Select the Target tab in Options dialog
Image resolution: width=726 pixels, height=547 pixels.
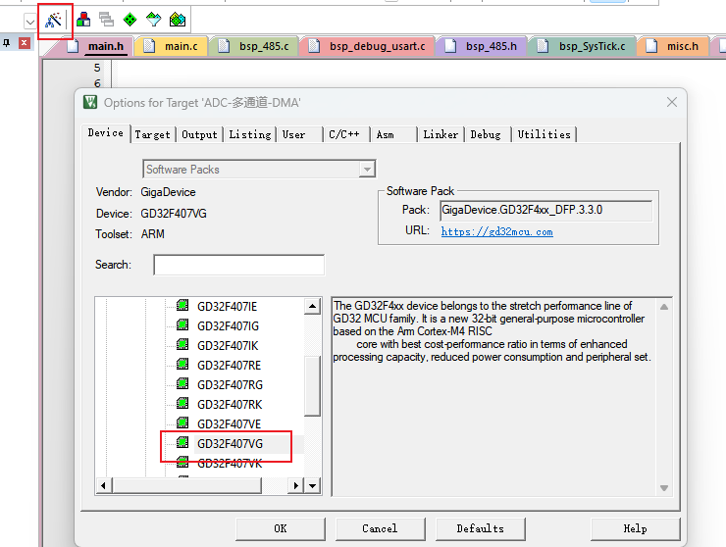[153, 134]
